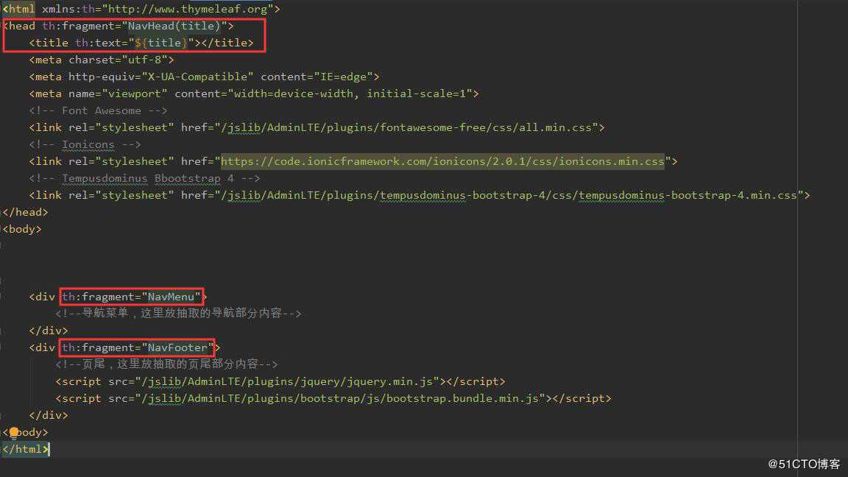Click the closing </div> after NavMenu comment
The width and height of the screenshot is (848, 477).
click(x=49, y=331)
